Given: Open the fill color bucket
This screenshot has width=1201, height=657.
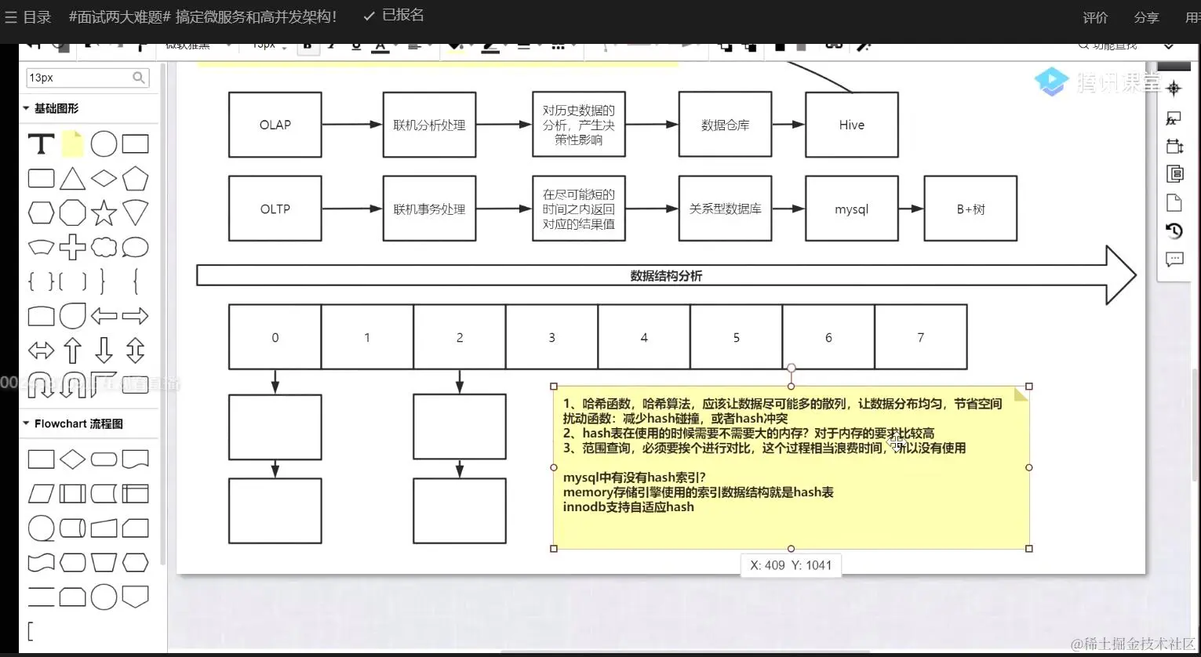Looking at the screenshot, I should click(455, 47).
